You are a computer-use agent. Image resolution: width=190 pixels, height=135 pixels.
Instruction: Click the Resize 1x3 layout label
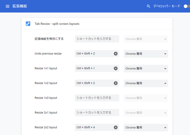coord(46,98)
